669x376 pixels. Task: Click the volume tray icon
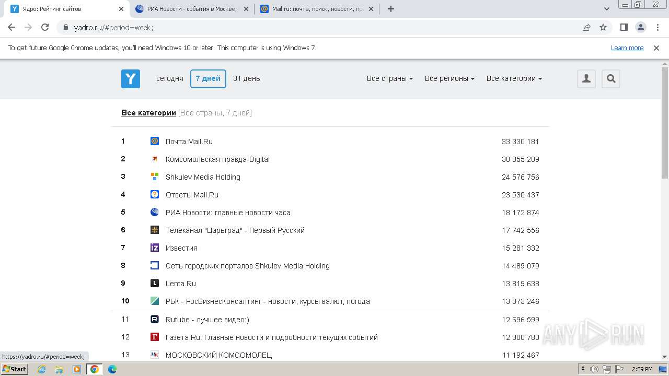[594, 369]
